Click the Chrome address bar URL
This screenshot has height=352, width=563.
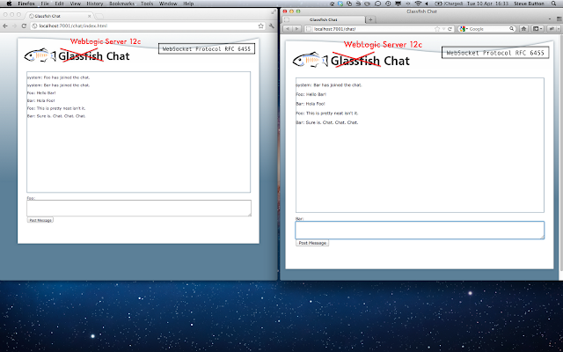pyautogui.click(x=73, y=26)
